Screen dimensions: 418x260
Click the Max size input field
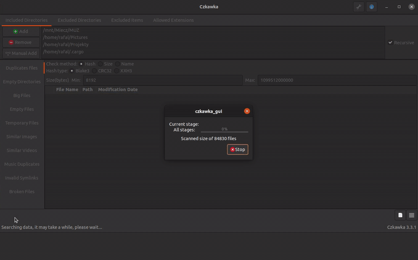point(337,80)
